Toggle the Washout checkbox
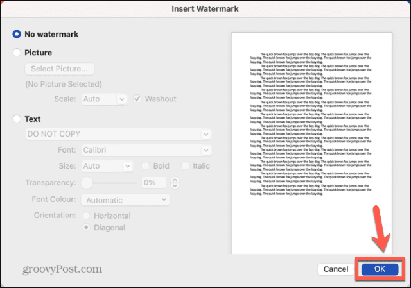The image size is (411, 288). [138, 99]
